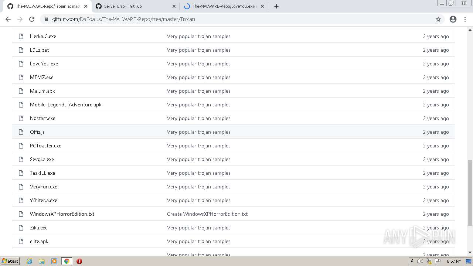This screenshot has width=473, height=266.
Task: Click the file icon beside Zika.exe
Action: 21,228
